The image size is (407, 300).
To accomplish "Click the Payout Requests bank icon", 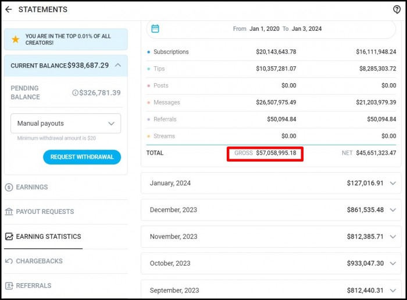I will [9, 212].
